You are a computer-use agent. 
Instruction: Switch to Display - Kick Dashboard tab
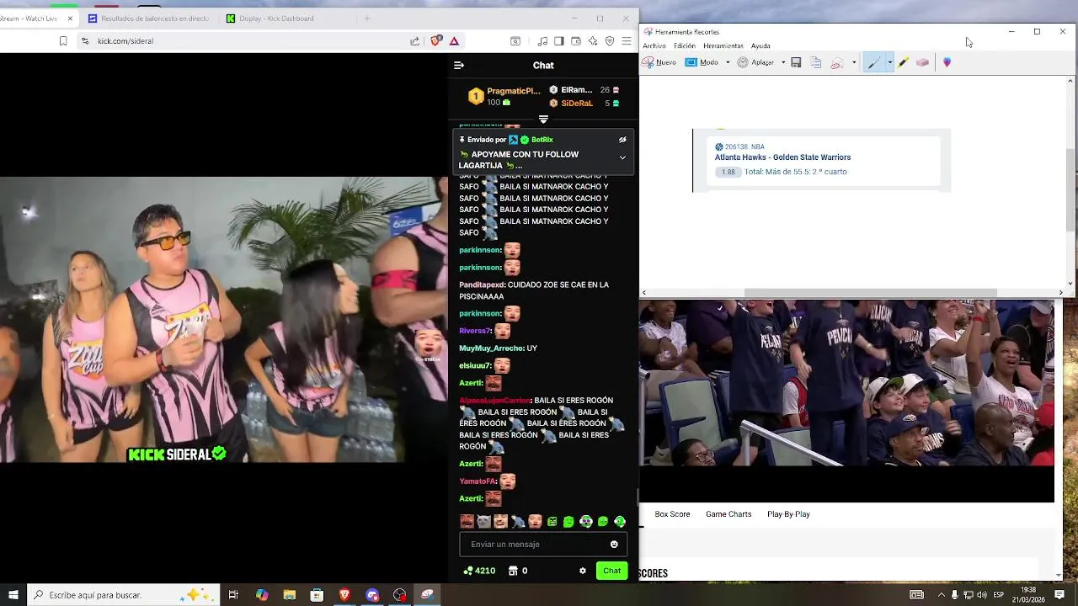tap(286, 19)
